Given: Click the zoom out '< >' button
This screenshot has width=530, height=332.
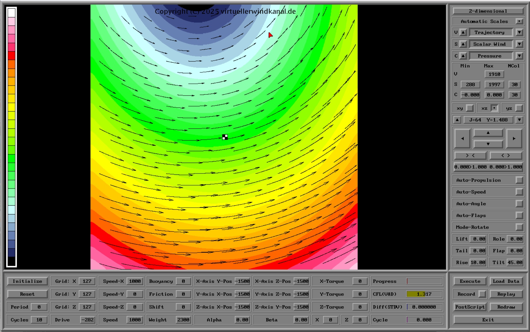Looking at the screenshot, I should [506, 155].
